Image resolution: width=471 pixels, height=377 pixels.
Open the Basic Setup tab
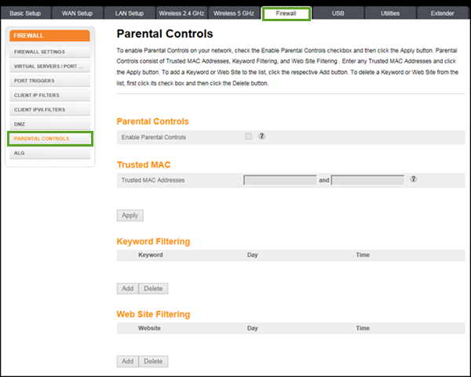[26, 13]
